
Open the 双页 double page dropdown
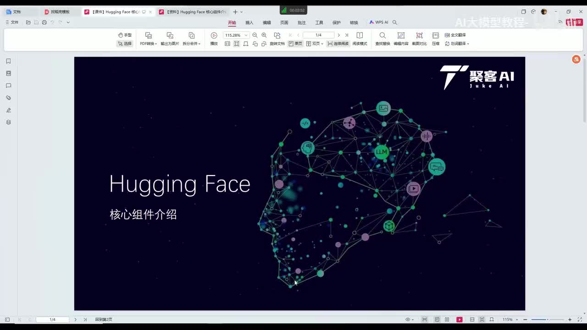click(x=315, y=44)
